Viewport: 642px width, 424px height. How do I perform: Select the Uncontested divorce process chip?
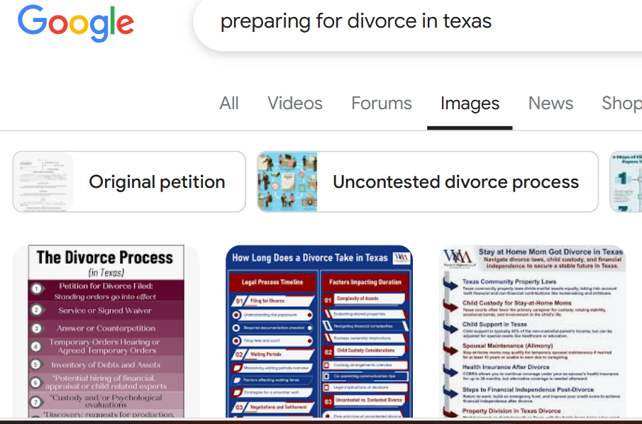(428, 182)
